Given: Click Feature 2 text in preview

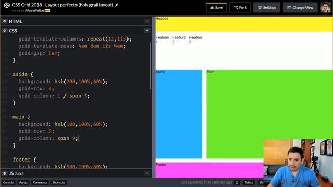Looking at the screenshot, I should tap(179, 39).
